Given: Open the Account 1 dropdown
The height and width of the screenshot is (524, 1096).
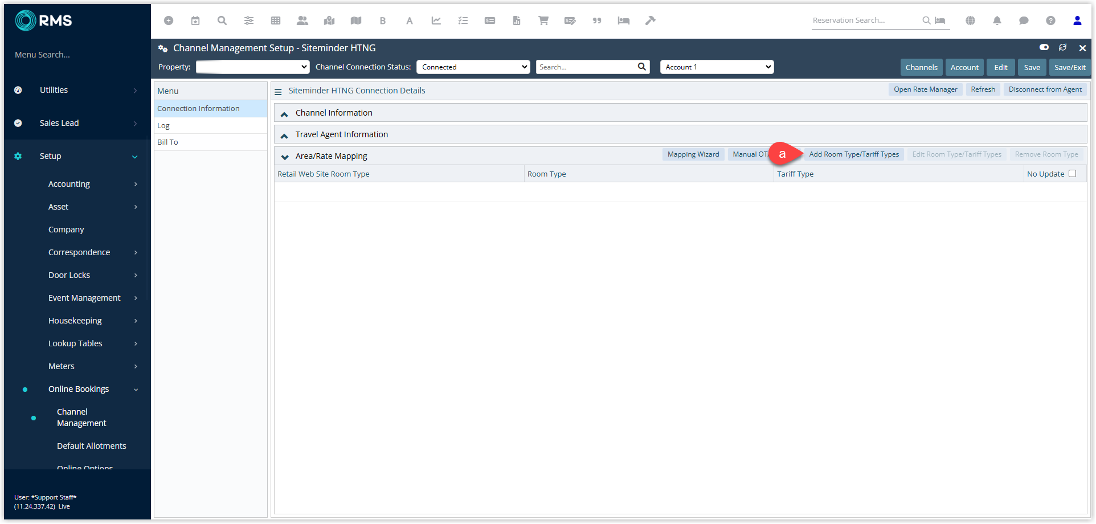Looking at the screenshot, I should point(717,67).
